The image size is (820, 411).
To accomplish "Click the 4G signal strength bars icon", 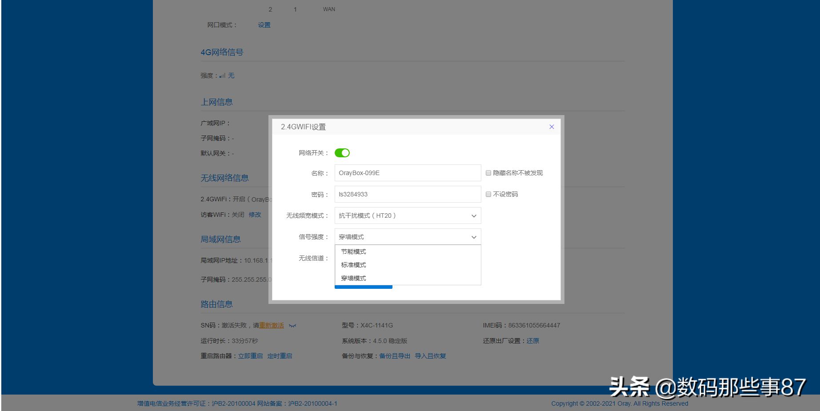I will [x=222, y=76].
